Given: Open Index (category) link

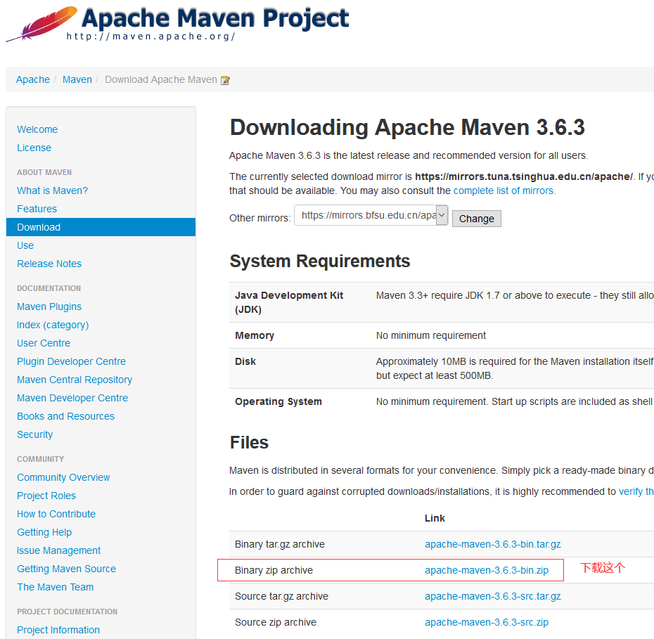Looking at the screenshot, I should [53, 325].
